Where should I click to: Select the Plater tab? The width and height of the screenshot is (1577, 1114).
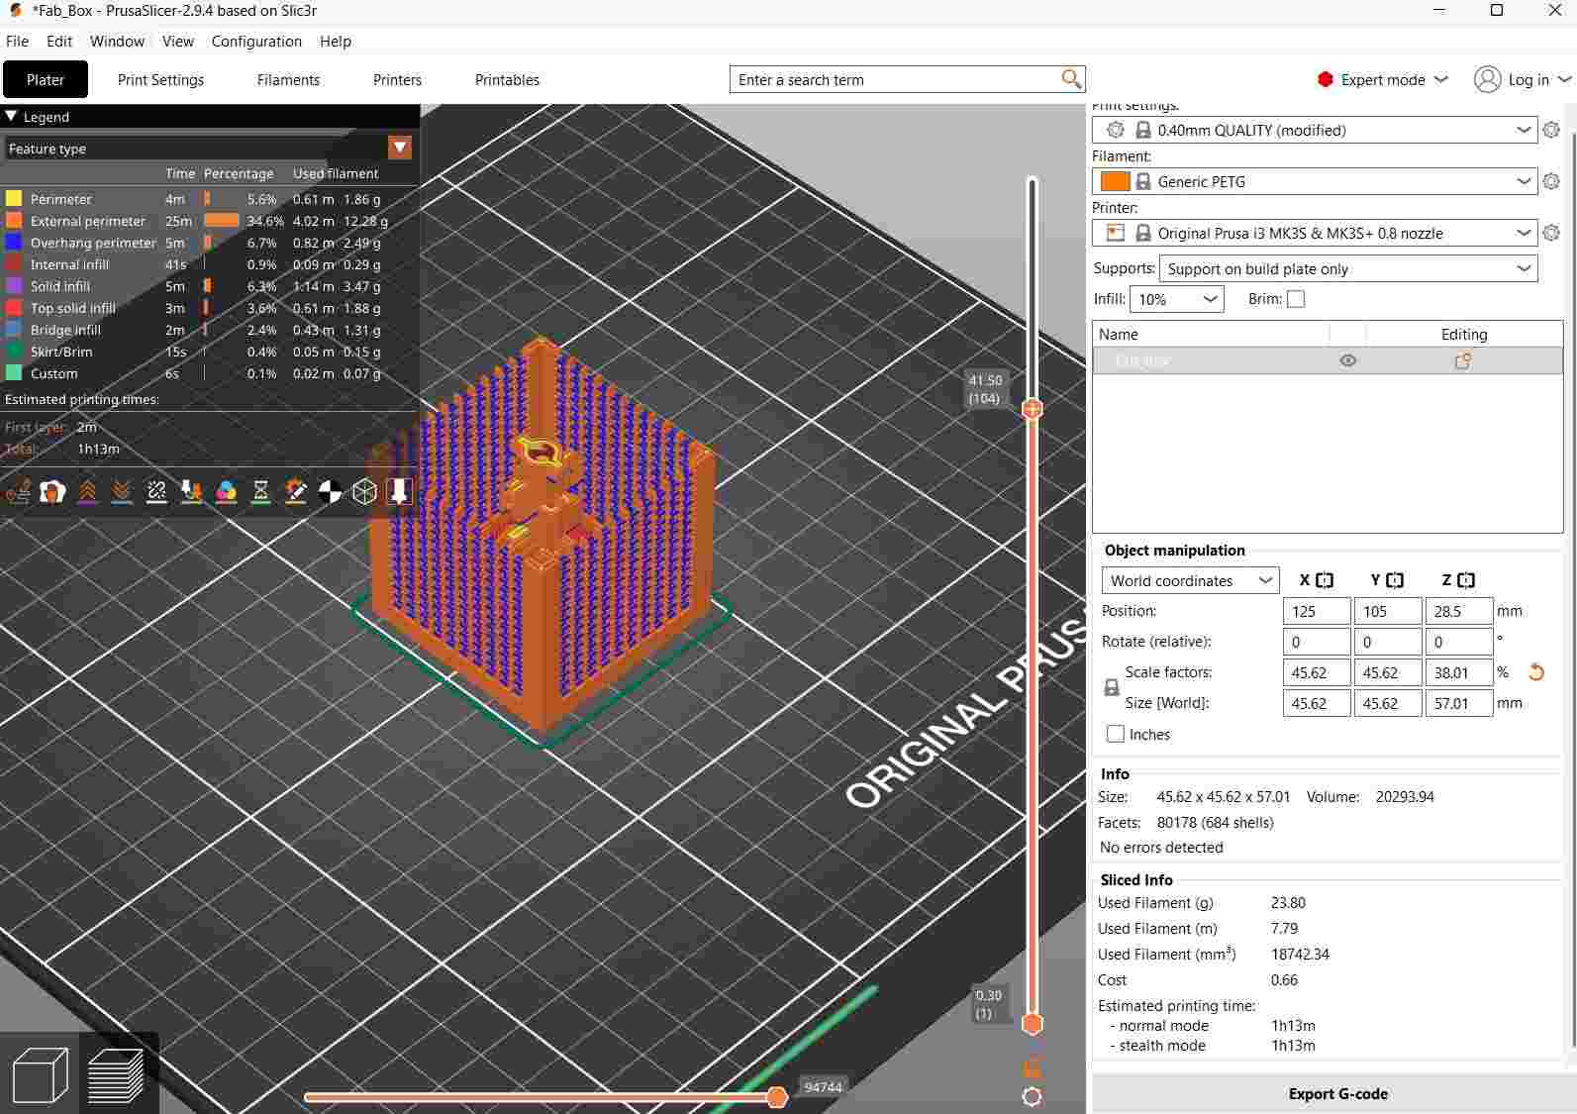(x=46, y=79)
